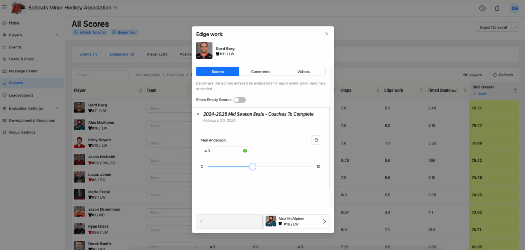Toggle Show Empty Scores switch
The image size is (525, 250).
click(239, 100)
